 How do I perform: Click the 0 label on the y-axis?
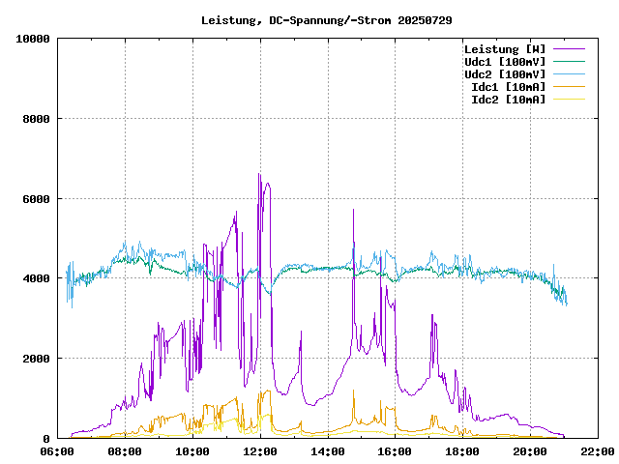pyautogui.click(x=46, y=438)
